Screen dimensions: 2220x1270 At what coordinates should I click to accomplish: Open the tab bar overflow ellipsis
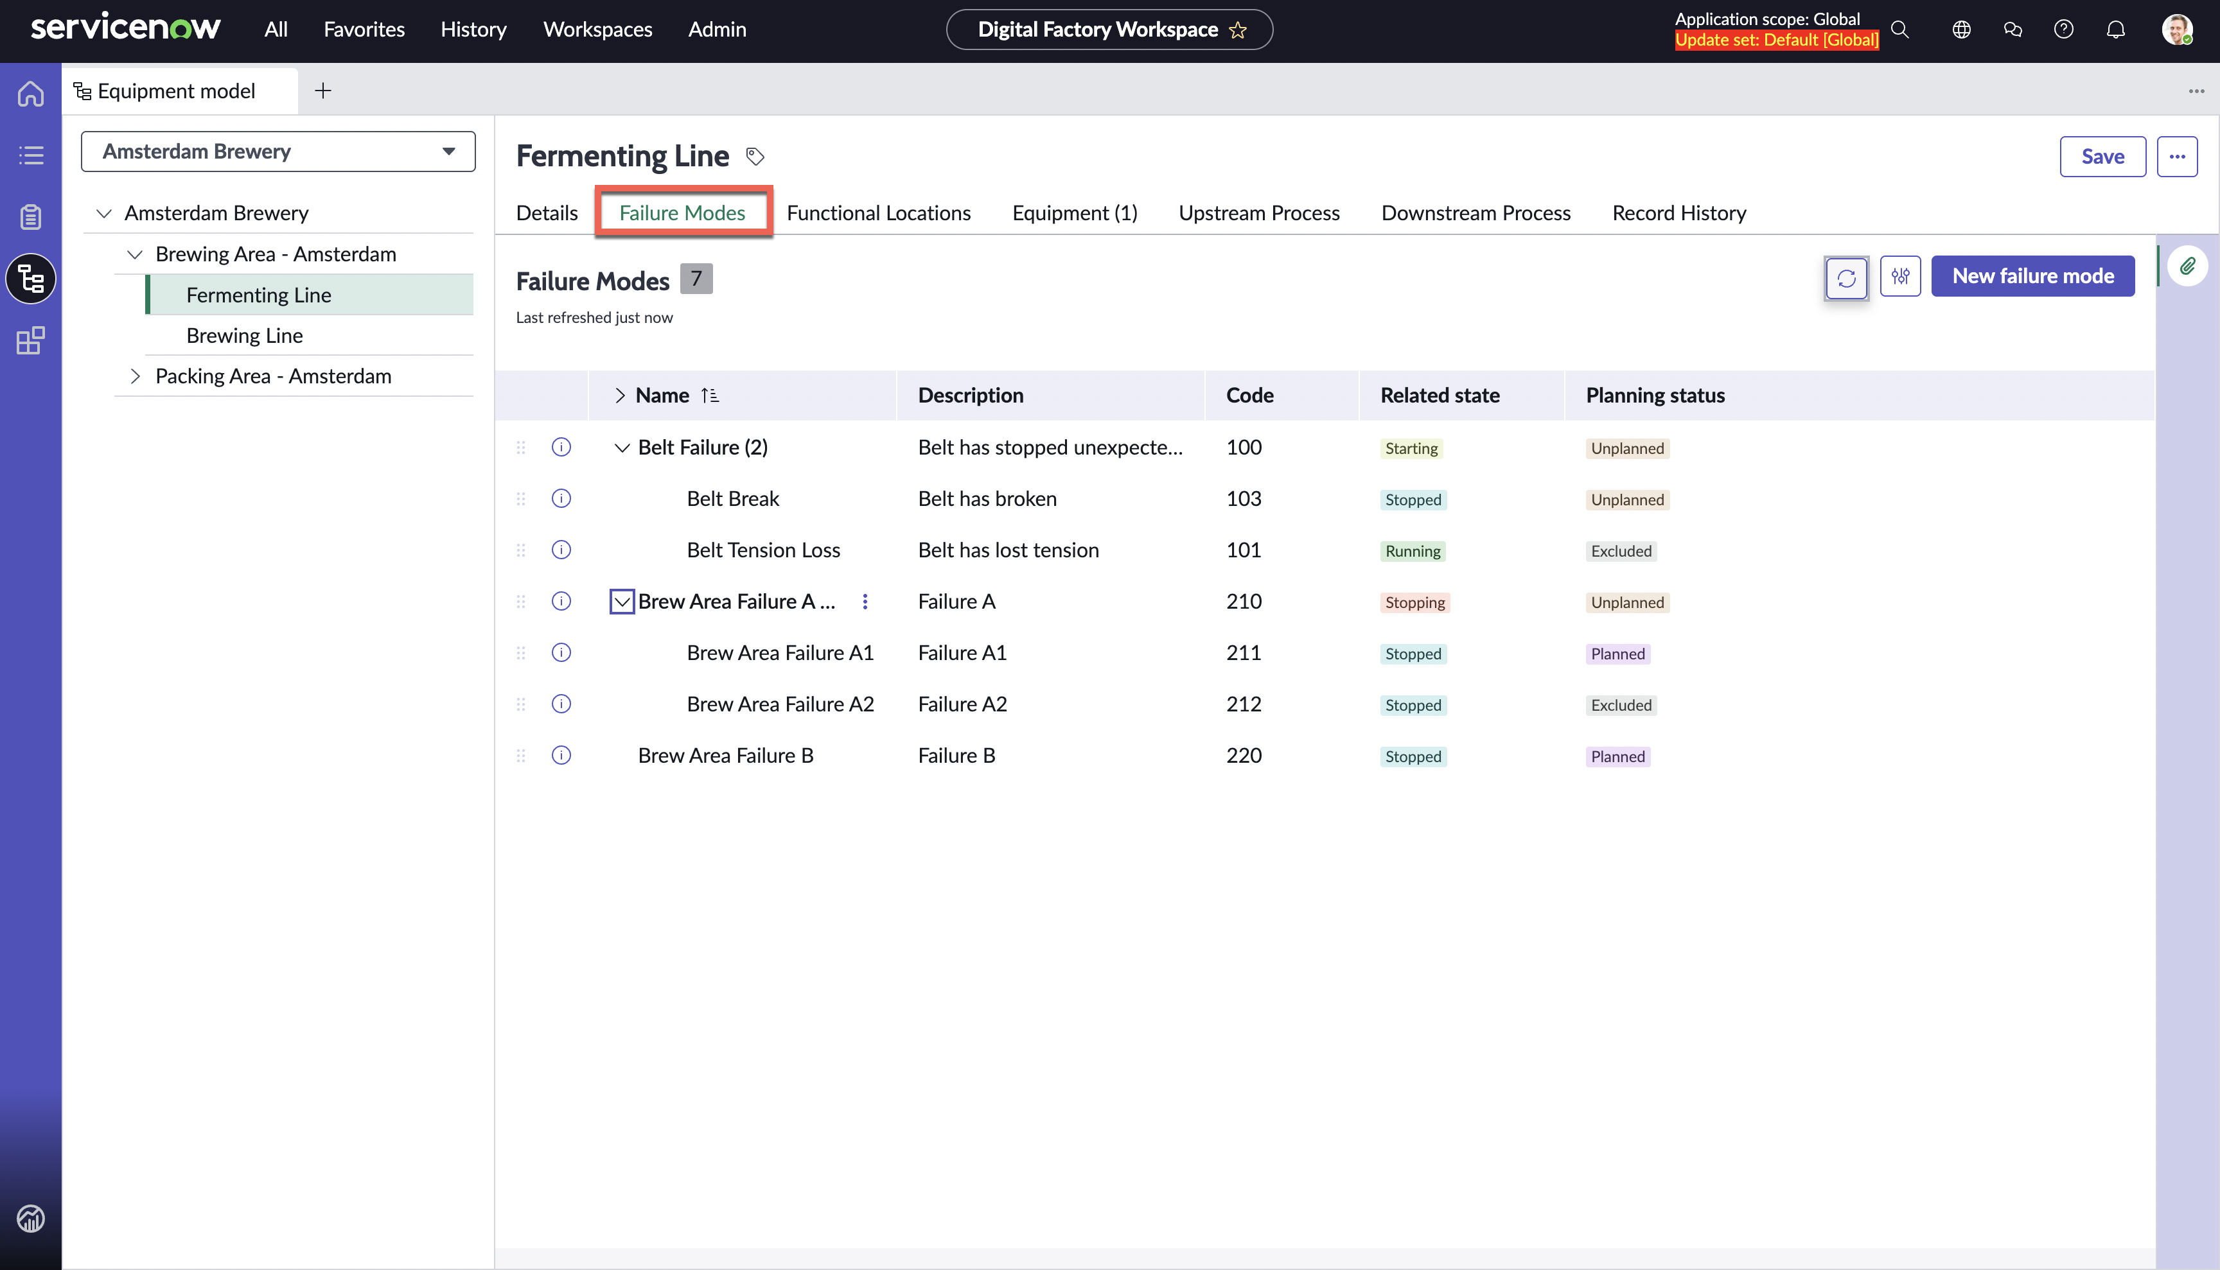(x=2196, y=91)
